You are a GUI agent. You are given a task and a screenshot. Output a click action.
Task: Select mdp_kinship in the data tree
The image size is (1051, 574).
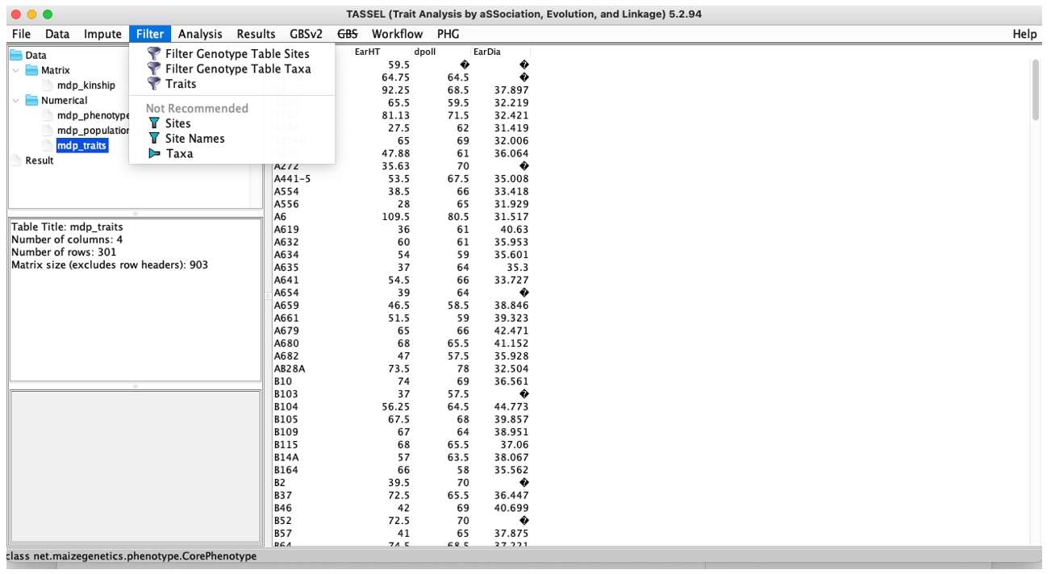coord(85,85)
